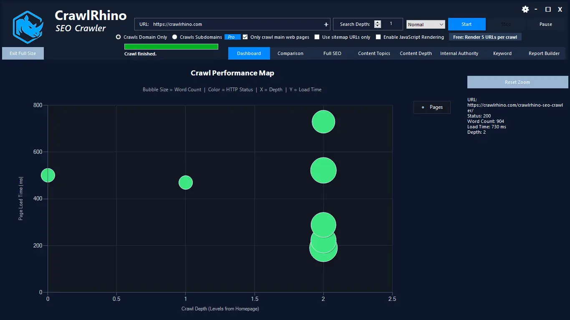
Task: Uncheck Only crawl main web pages
Action: tap(245, 37)
